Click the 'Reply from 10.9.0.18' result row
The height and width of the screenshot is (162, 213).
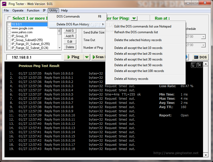coord(72,149)
